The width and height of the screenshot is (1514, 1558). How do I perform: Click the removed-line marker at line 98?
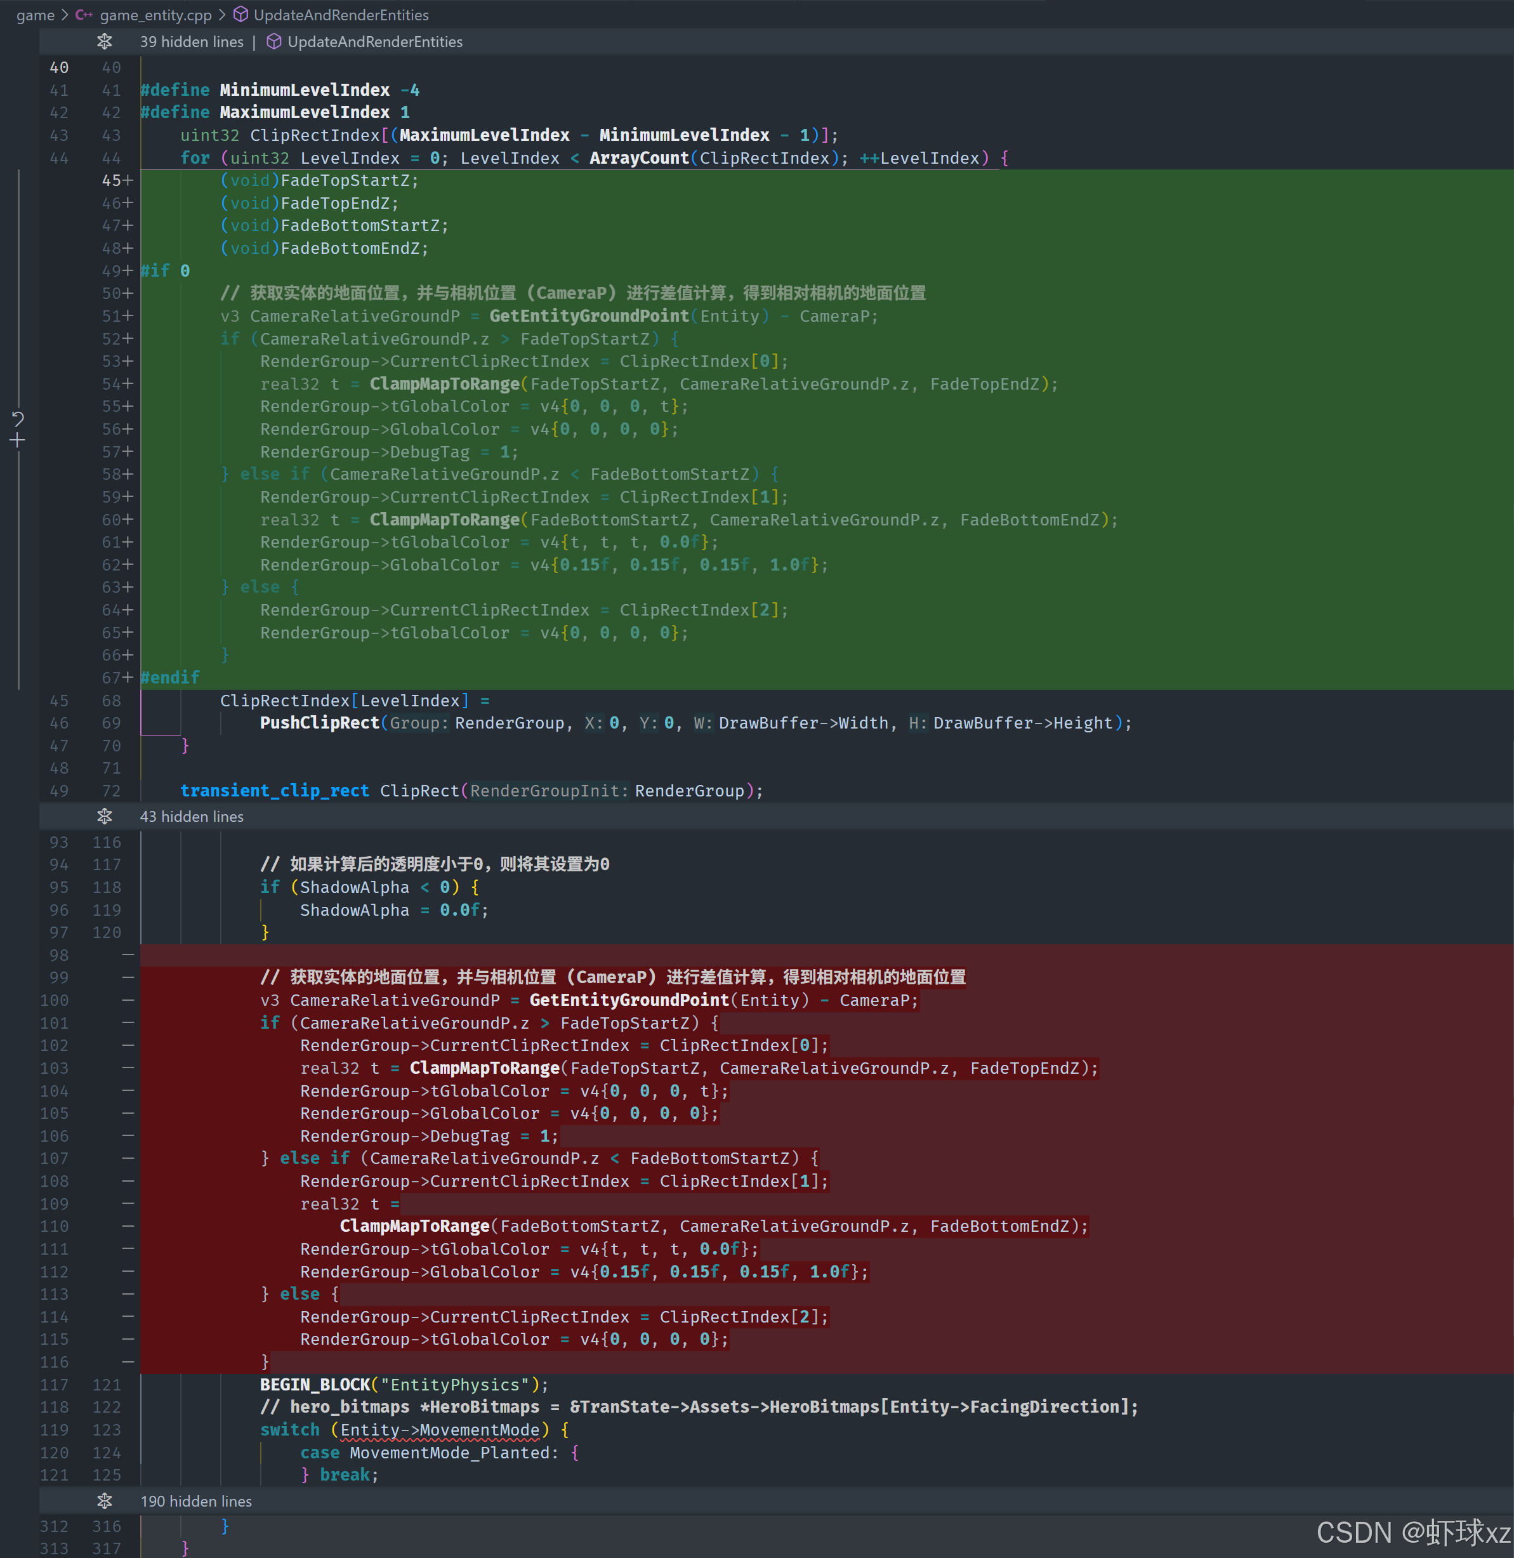[128, 954]
